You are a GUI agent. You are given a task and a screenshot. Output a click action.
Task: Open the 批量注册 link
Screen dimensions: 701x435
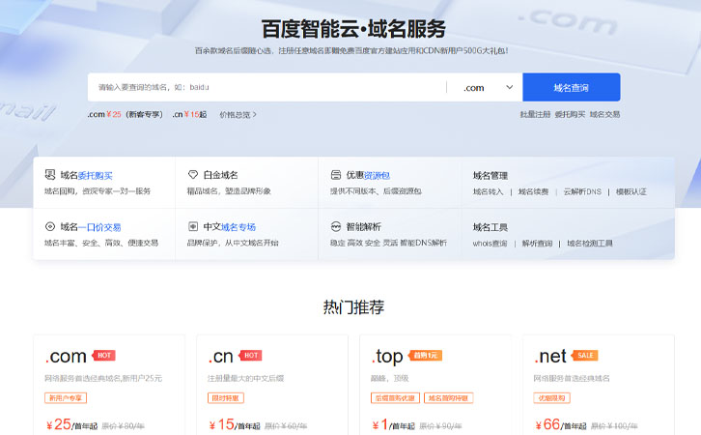tap(535, 114)
